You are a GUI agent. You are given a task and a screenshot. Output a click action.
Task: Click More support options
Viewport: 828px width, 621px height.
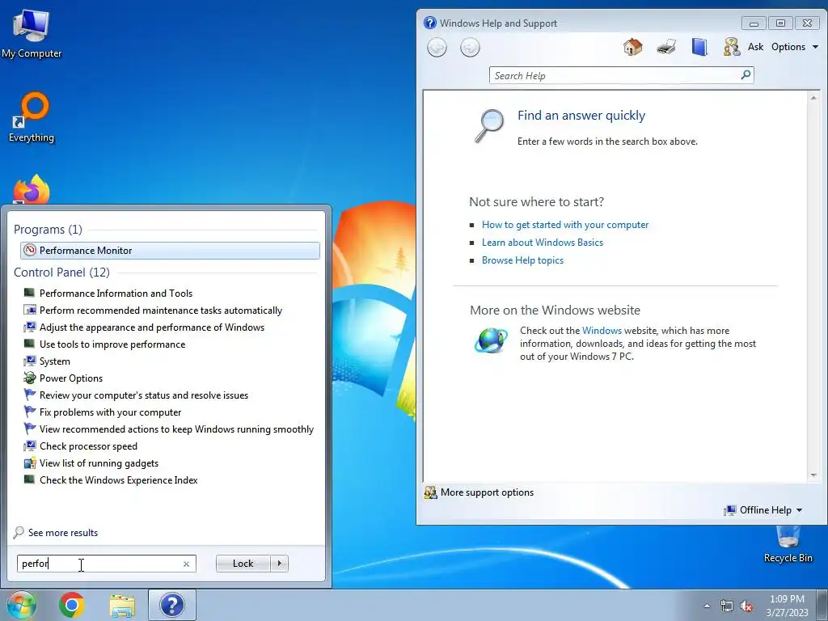coord(487,492)
